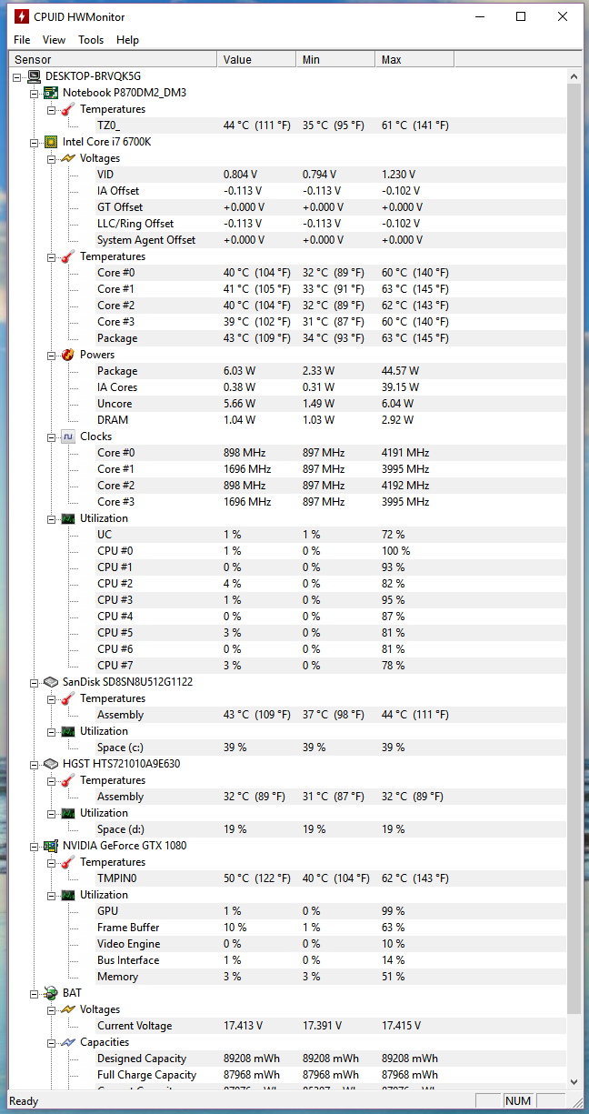
Task: Select the Designed Capacity row
Action: (x=331, y=1059)
